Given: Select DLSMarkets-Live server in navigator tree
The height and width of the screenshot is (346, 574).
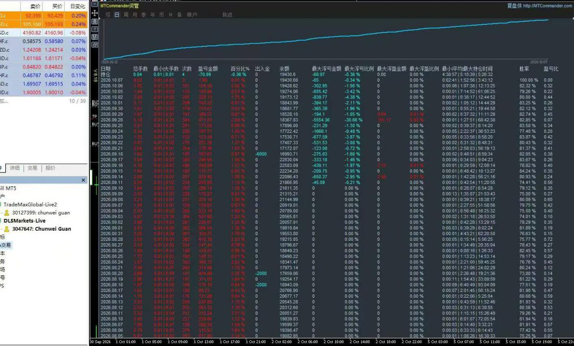Looking at the screenshot, I should [24, 221].
